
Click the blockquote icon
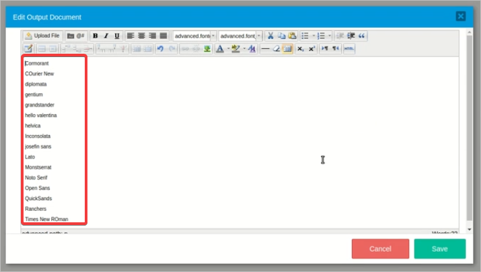click(x=362, y=36)
